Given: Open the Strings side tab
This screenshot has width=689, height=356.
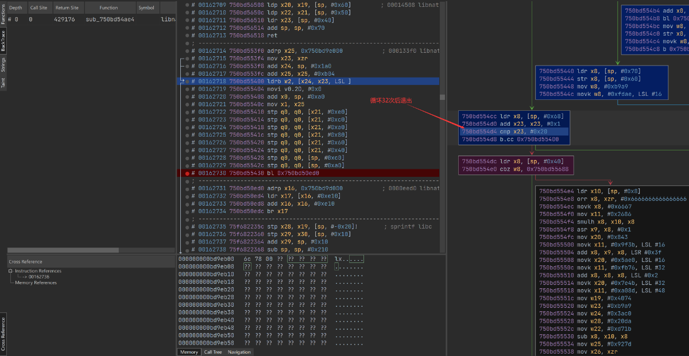Looking at the screenshot, I should [3, 64].
